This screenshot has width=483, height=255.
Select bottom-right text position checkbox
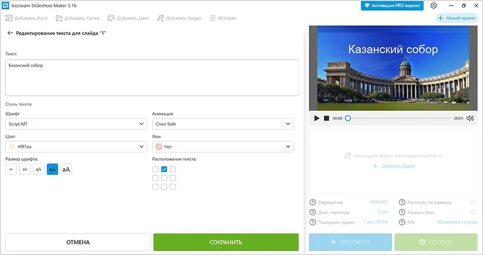pos(173,187)
